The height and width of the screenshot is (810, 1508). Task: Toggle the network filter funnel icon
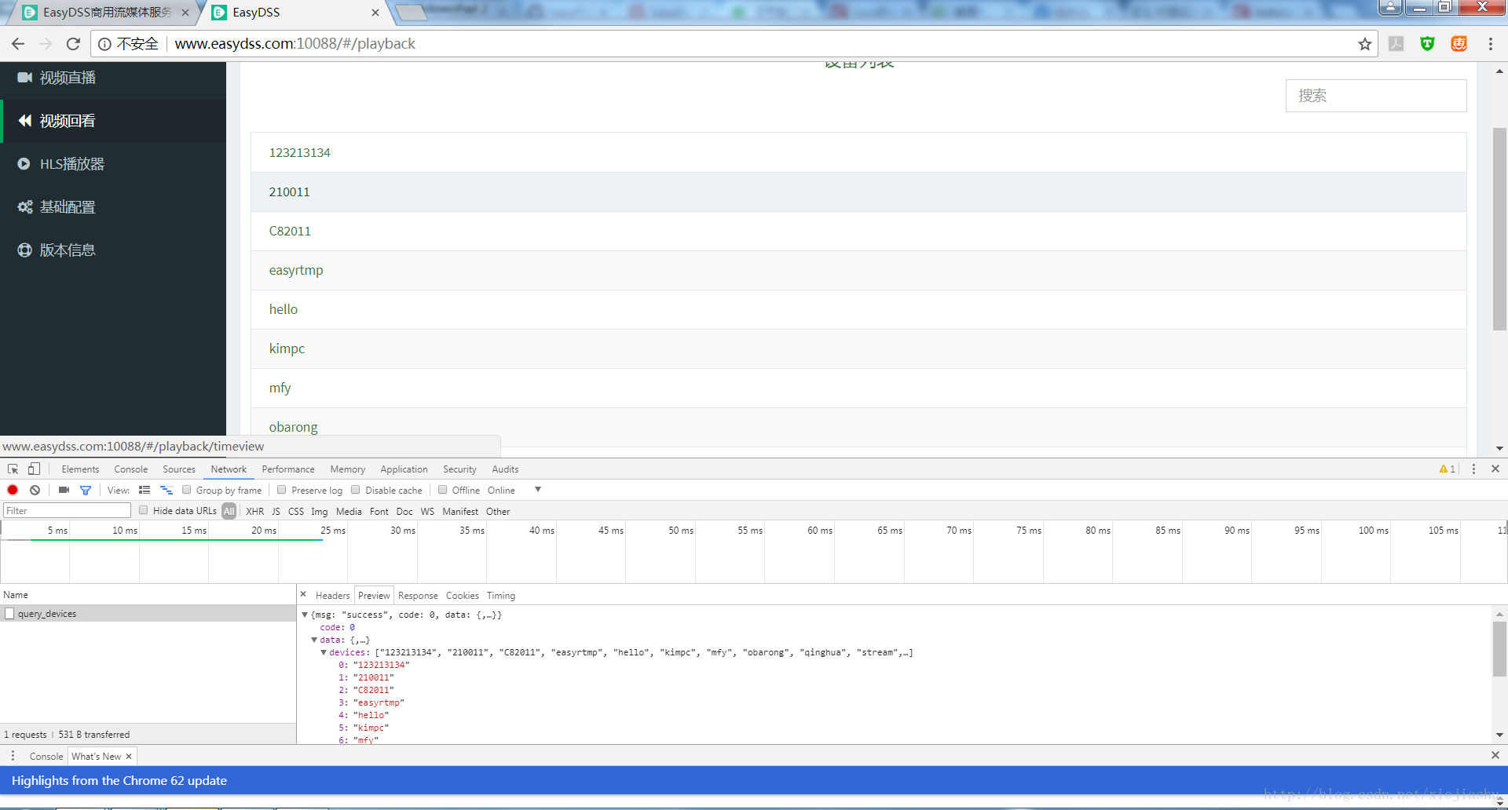86,490
